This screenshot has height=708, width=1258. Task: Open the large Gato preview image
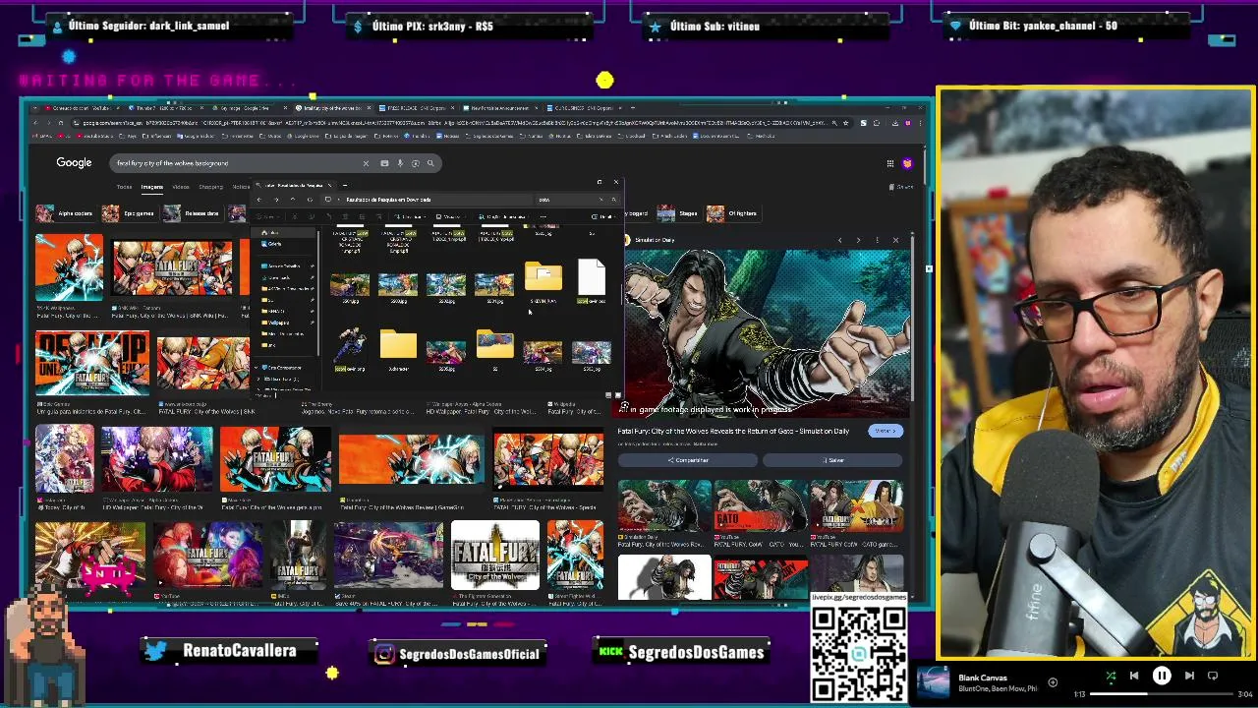coord(768,333)
